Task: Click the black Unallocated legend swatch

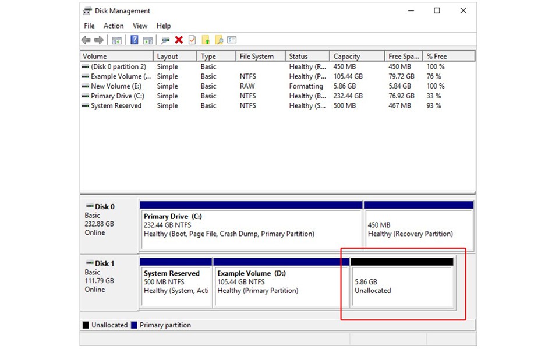Action: coord(86,325)
